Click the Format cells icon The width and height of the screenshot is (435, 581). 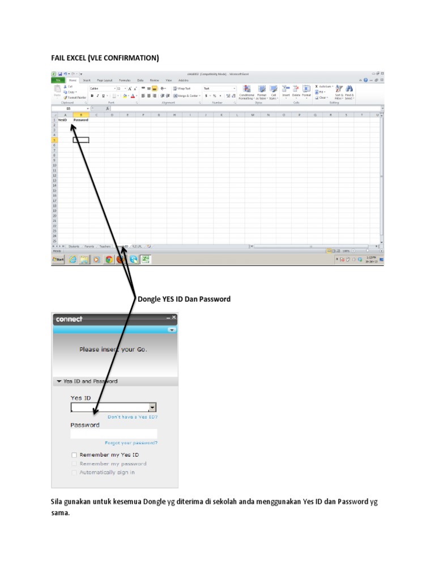click(306, 89)
